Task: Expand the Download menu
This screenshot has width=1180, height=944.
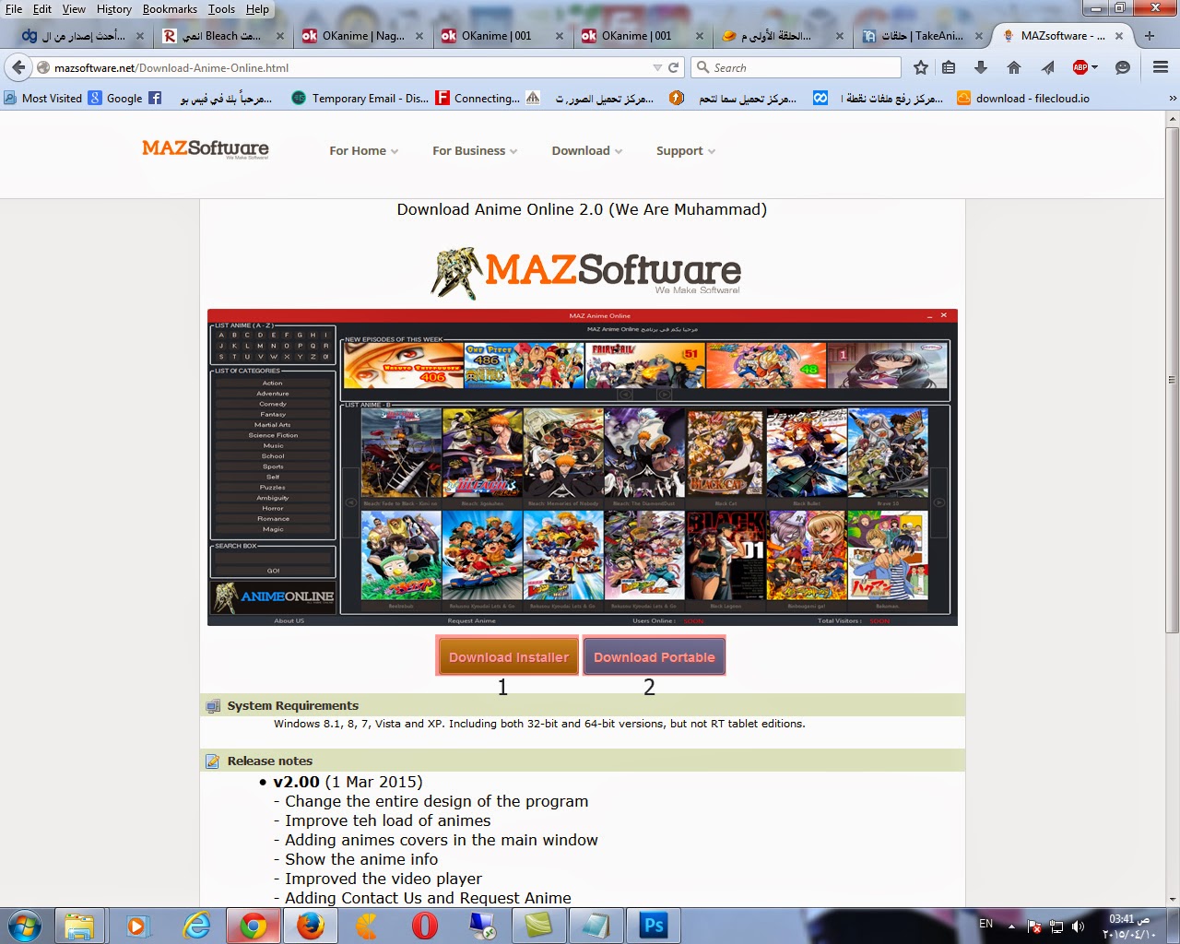Action: point(587,151)
